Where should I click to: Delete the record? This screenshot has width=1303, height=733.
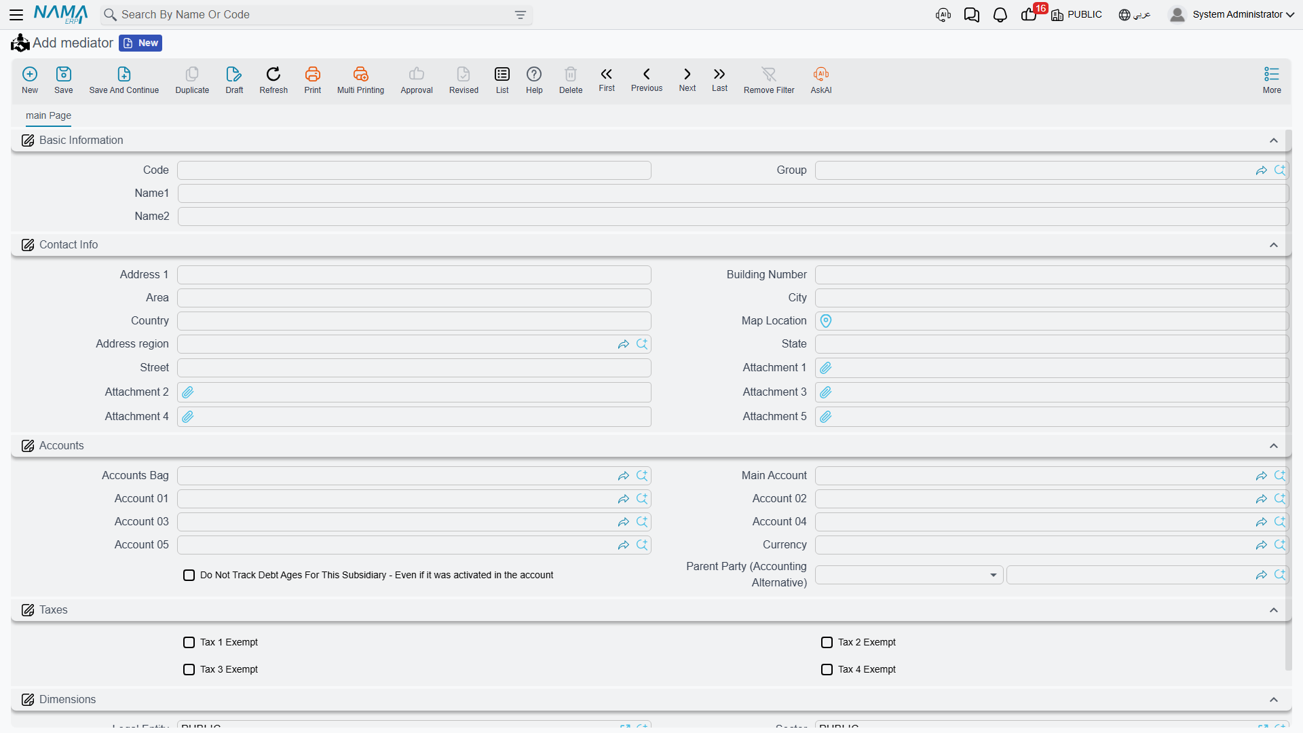click(571, 79)
